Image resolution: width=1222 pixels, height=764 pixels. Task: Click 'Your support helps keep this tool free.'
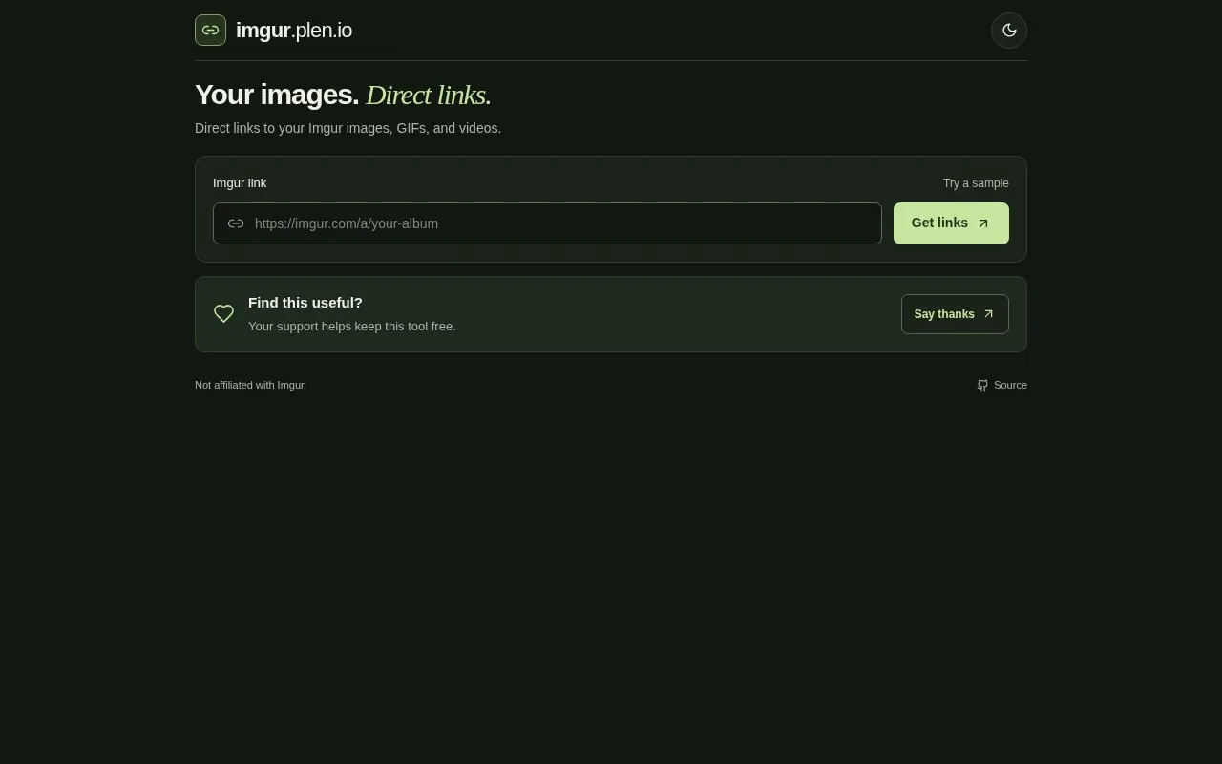pos(352,327)
